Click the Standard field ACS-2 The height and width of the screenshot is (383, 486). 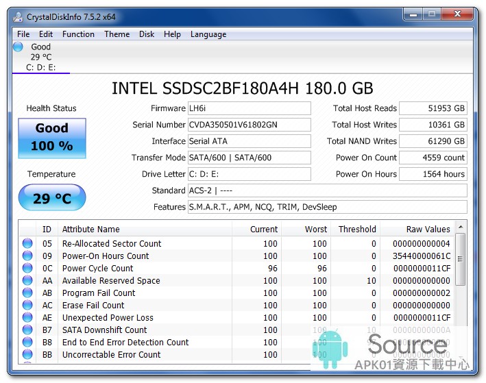[327, 190]
